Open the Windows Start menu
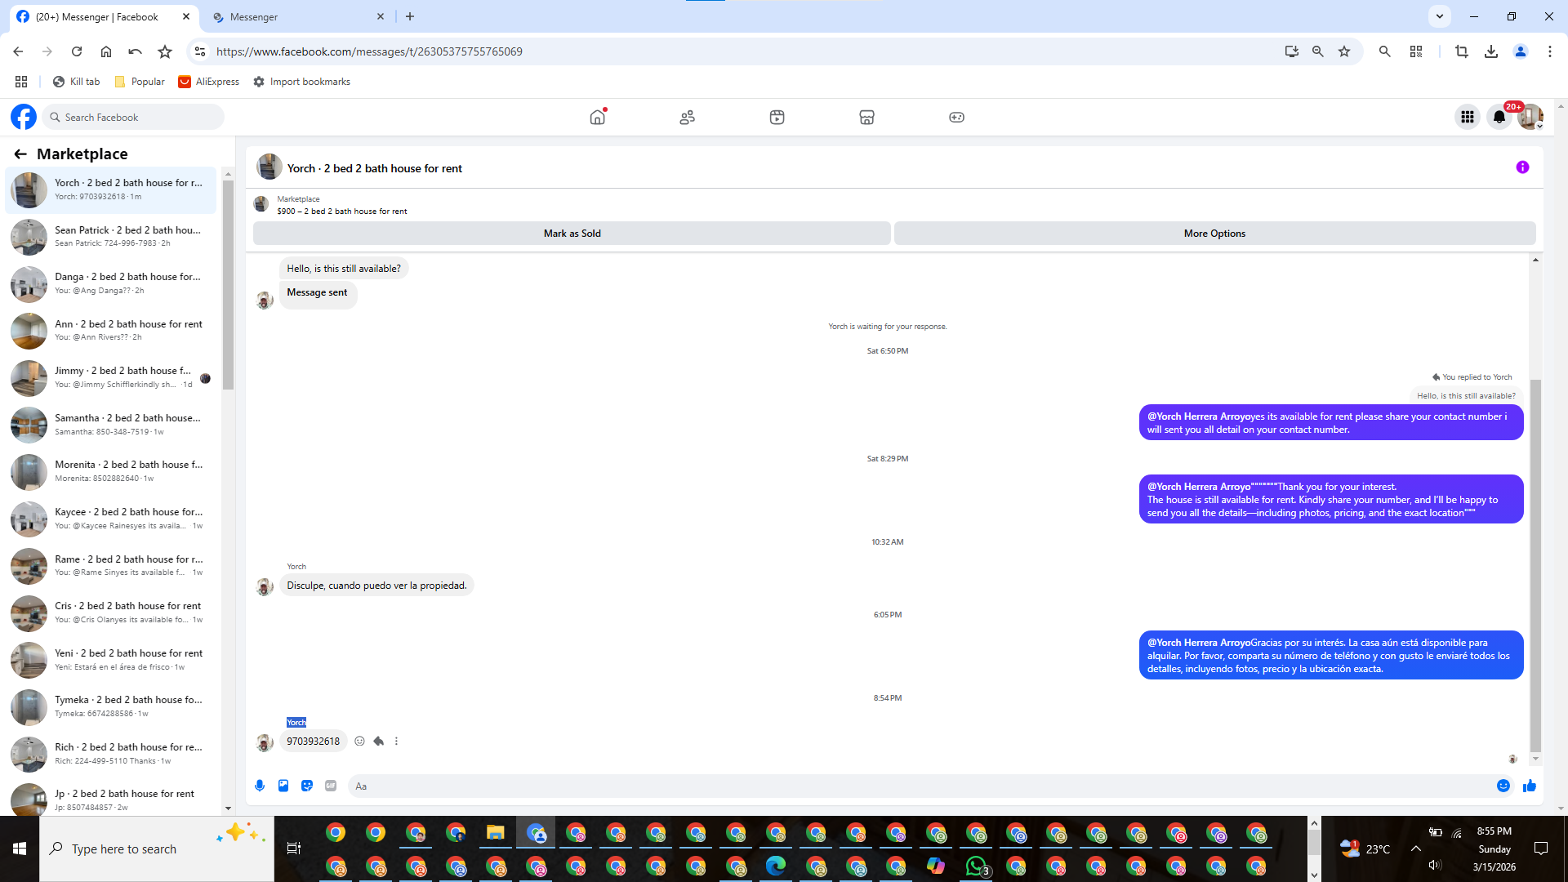This screenshot has width=1568, height=882. pyautogui.click(x=20, y=849)
